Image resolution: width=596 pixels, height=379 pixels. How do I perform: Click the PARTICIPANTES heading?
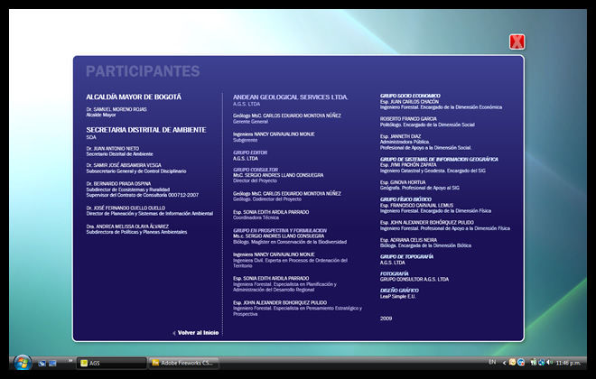pyautogui.click(x=142, y=71)
